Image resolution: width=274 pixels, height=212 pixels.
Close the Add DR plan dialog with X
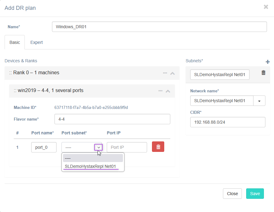[x=266, y=7]
